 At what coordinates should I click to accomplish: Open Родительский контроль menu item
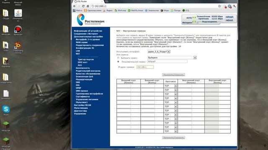point(88,71)
